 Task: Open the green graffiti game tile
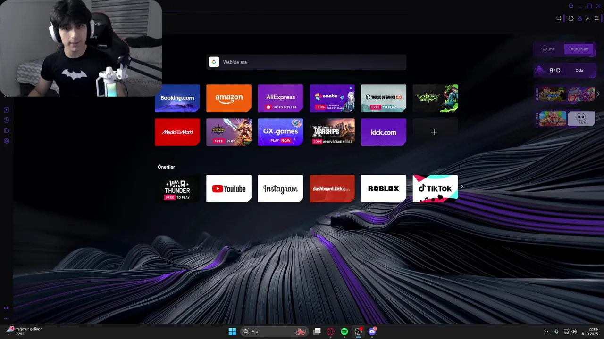click(435, 98)
